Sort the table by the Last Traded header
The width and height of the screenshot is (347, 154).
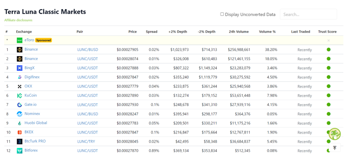[x=300, y=32]
